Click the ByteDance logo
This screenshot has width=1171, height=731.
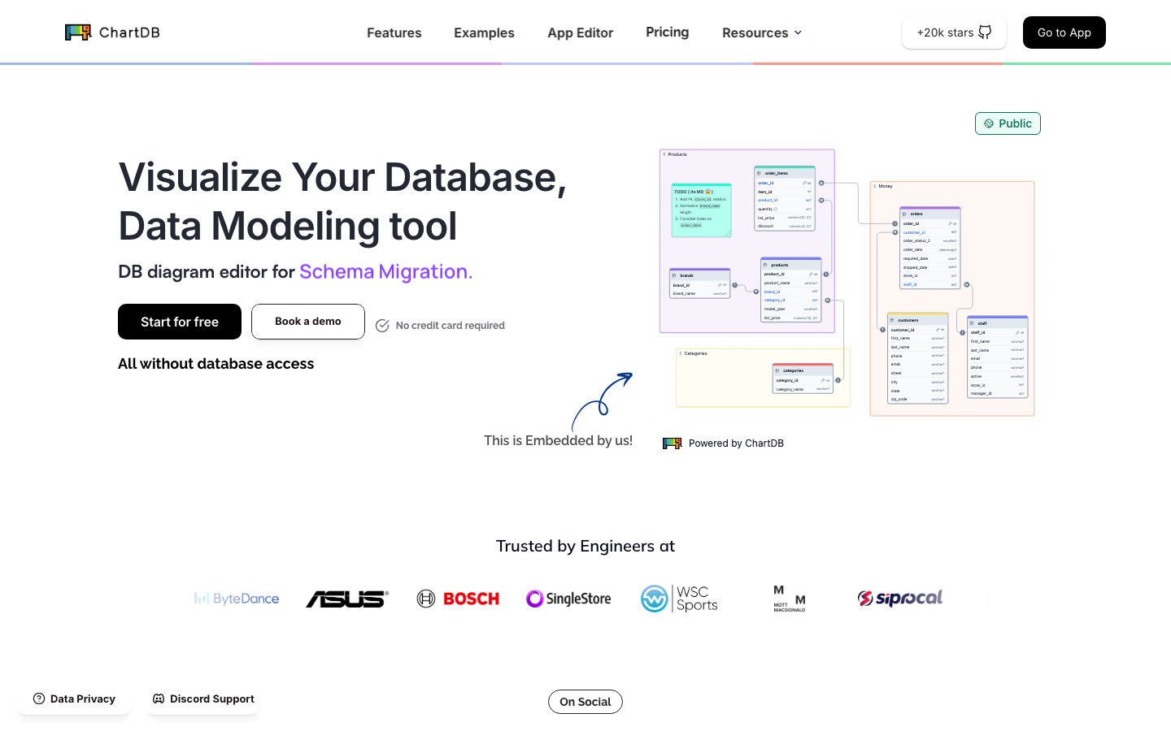236,599
